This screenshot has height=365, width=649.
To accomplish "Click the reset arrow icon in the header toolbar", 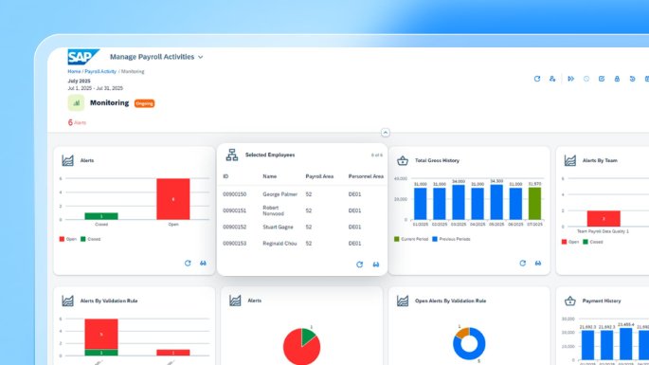I will click(632, 79).
